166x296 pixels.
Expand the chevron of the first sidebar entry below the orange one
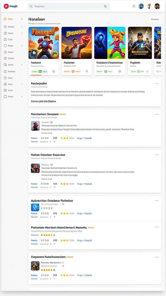pos(22,27)
